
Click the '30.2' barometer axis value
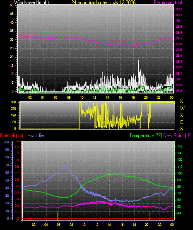179,9
